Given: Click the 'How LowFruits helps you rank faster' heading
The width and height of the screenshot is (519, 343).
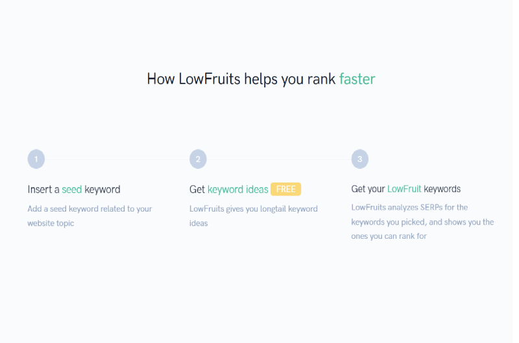Looking at the screenshot, I should tap(261, 79).
